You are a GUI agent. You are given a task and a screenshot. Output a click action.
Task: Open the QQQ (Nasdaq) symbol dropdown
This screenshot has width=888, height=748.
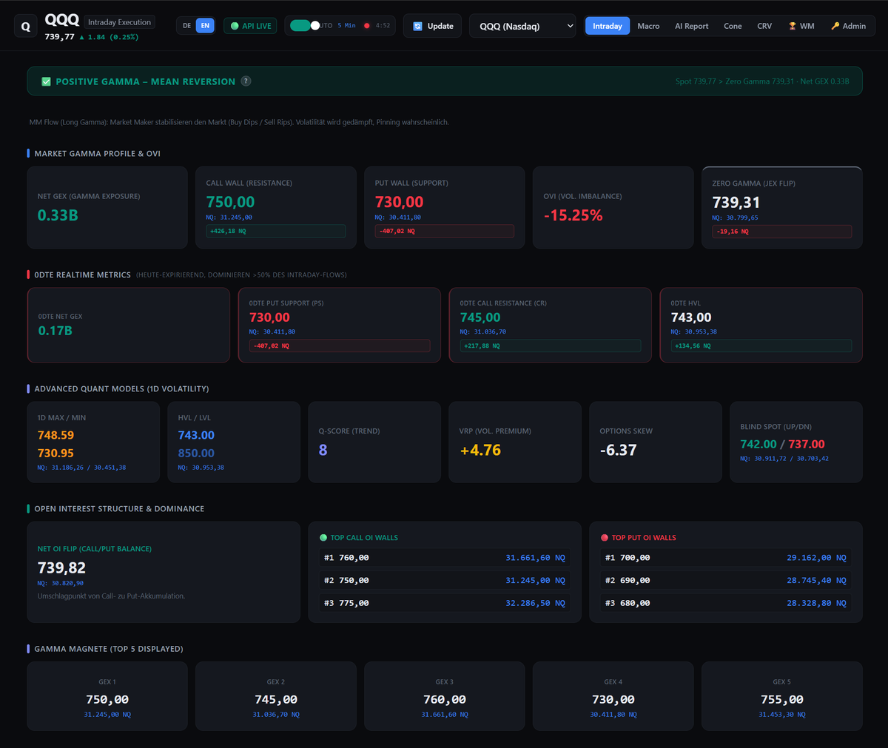coord(522,26)
